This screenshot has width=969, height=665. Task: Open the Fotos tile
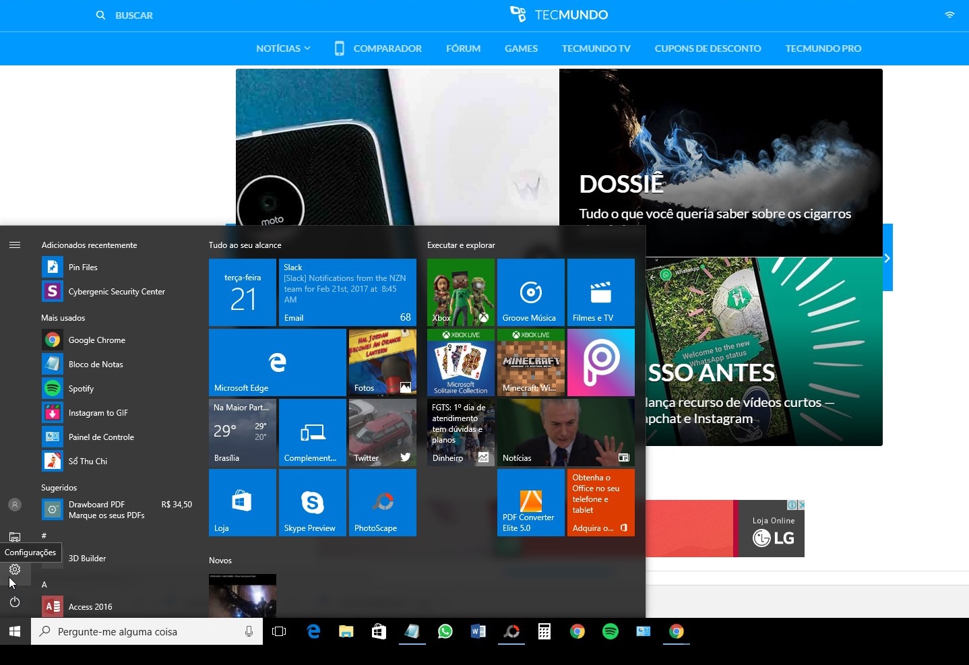click(x=383, y=362)
